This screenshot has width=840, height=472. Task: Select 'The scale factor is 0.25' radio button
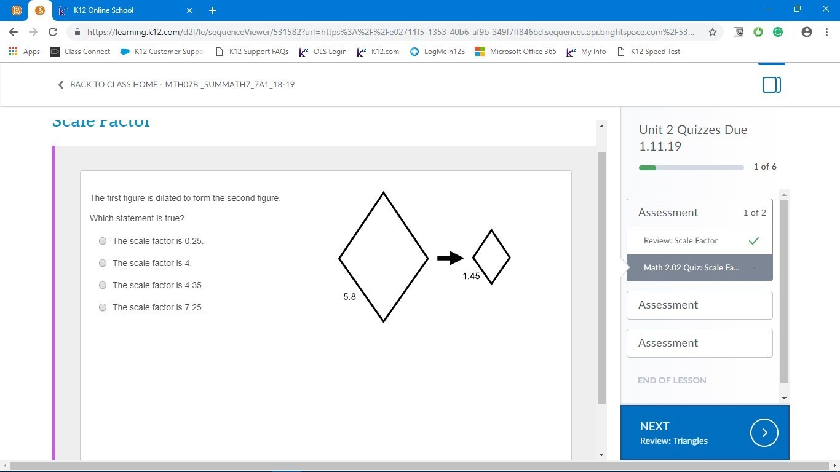[x=103, y=241]
